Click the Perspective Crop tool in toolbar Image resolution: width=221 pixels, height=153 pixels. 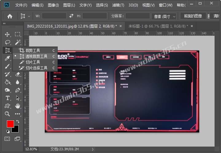(7, 50)
